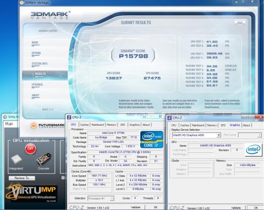The width and height of the screenshot is (264, 210).
Task: Select the RESULTS section in 3DMark
Action: pyautogui.click(x=45, y=75)
